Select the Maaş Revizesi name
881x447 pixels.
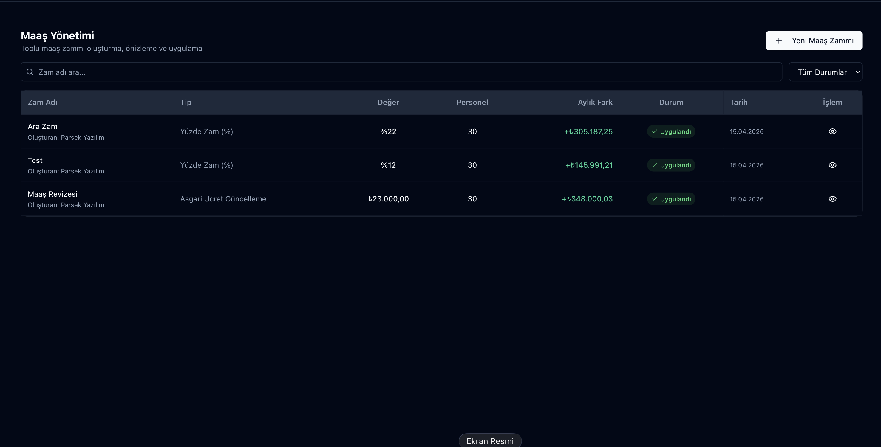[x=52, y=194]
